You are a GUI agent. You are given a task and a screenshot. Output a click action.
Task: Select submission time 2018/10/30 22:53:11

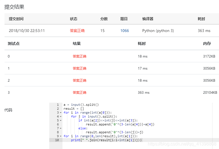pos(27,31)
